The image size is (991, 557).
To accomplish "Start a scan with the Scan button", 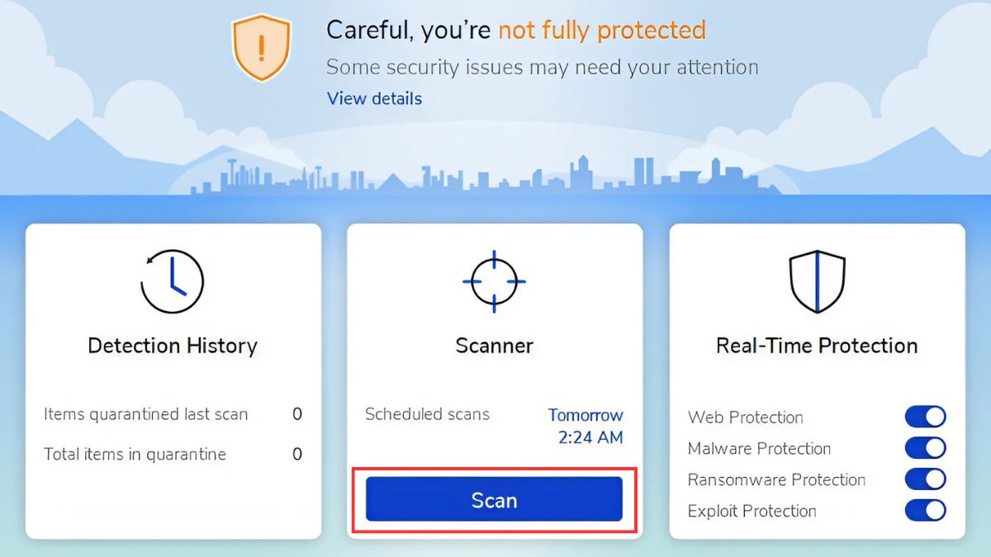I will pos(494,500).
